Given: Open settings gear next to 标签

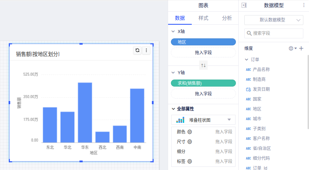Looking at the screenshot, I should click(x=190, y=162).
